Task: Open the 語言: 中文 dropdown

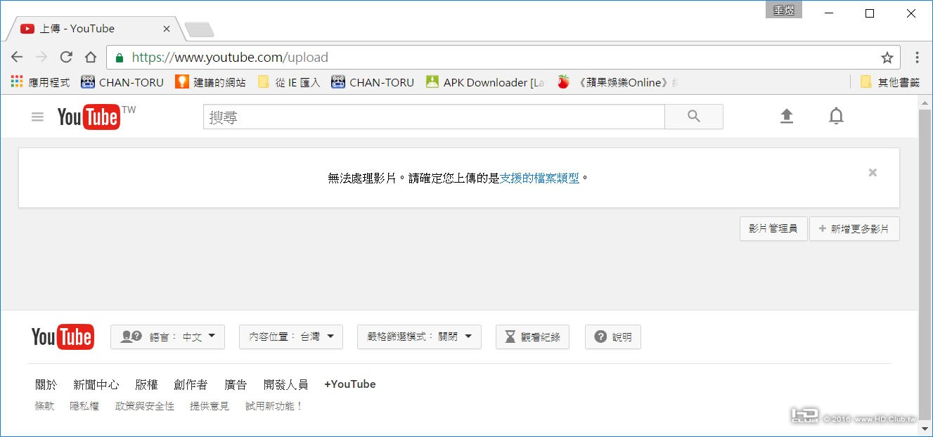Action: pos(167,337)
